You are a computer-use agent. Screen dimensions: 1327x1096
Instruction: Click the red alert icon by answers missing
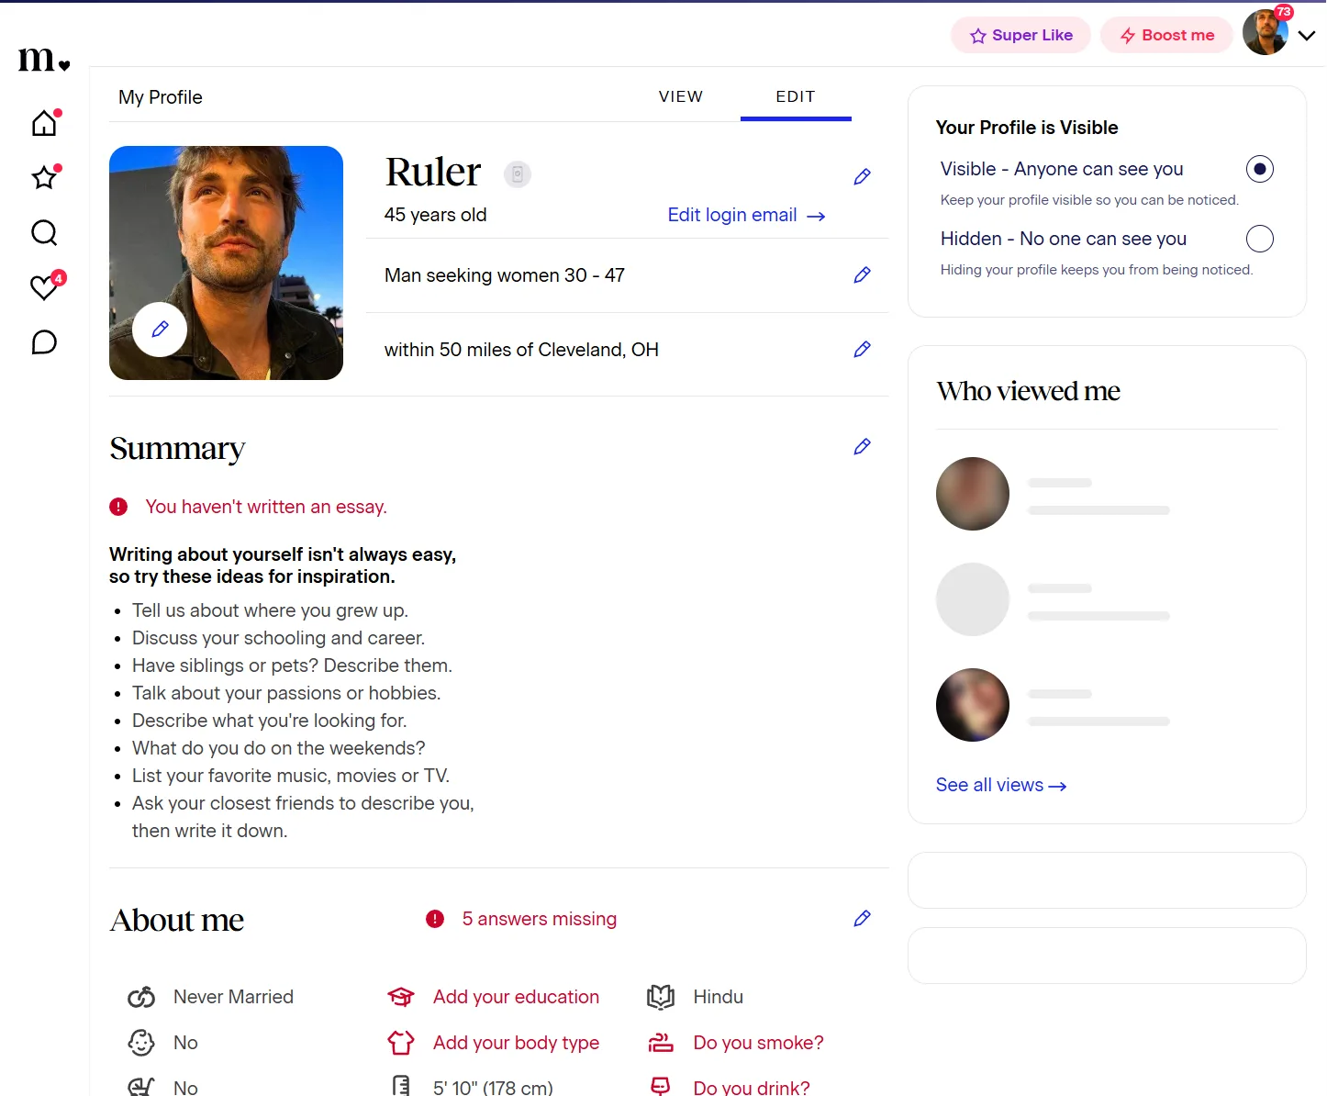(435, 919)
